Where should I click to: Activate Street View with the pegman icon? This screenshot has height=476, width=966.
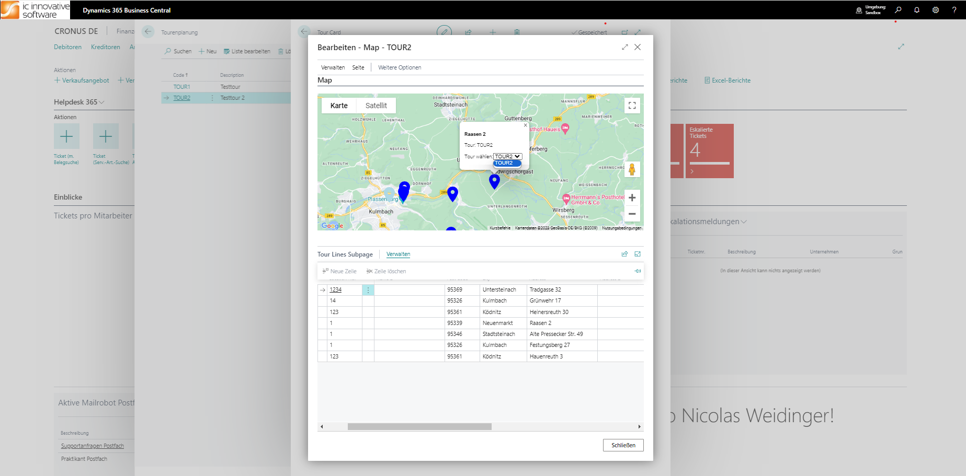(632, 169)
